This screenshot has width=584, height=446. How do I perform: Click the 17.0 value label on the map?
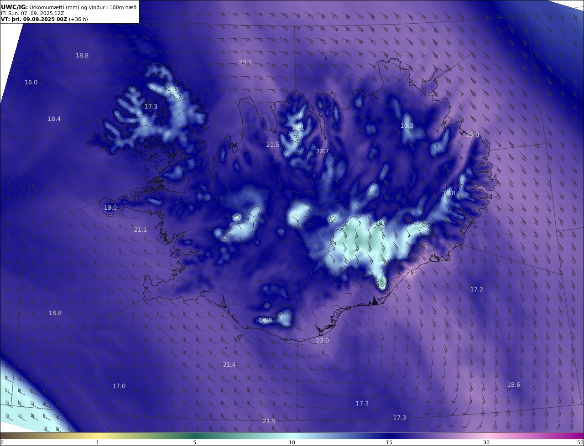119,386
